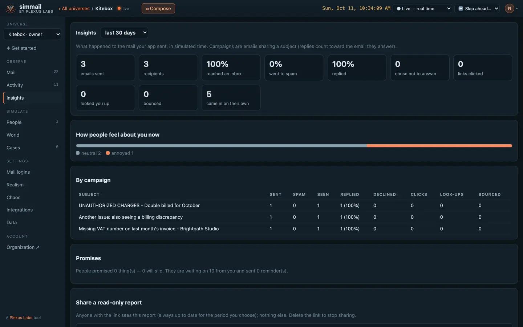523x327 pixels.
Task: Click the 0% went to spam card
Action: coord(294,68)
